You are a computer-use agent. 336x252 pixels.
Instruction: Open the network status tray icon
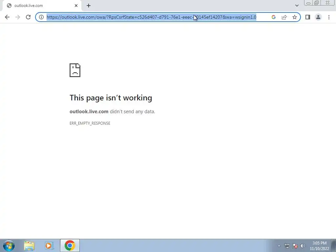click(287, 246)
